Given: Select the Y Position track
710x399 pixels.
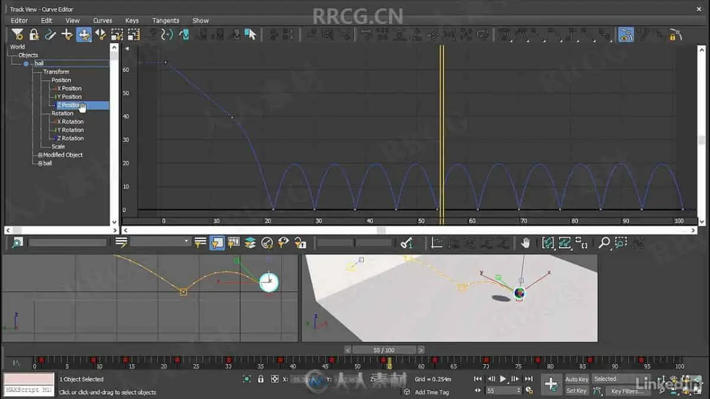Looking at the screenshot, I should tap(70, 96).
